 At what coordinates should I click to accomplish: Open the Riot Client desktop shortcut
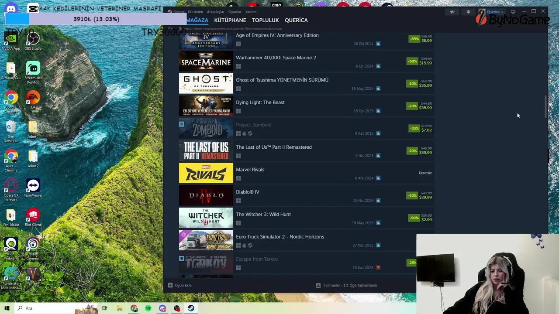(33, 218)
